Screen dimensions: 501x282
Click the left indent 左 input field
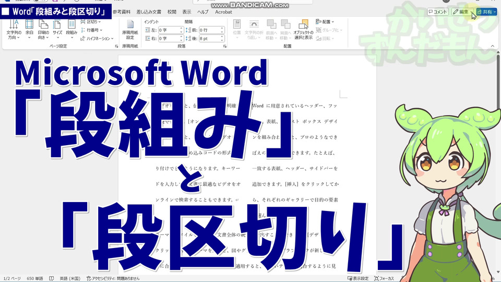click(x=169, y=30)
